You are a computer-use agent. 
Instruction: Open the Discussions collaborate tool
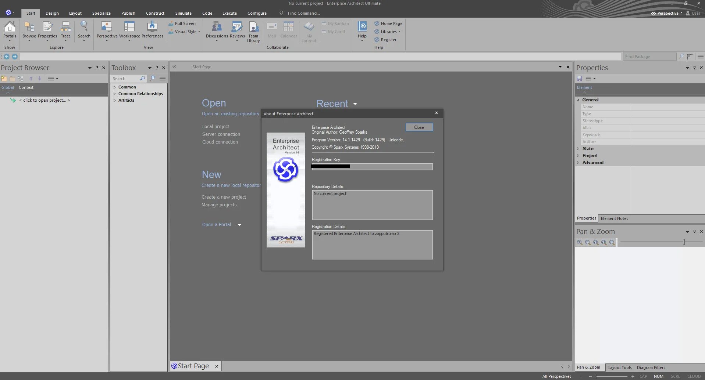tap(217, 30)
